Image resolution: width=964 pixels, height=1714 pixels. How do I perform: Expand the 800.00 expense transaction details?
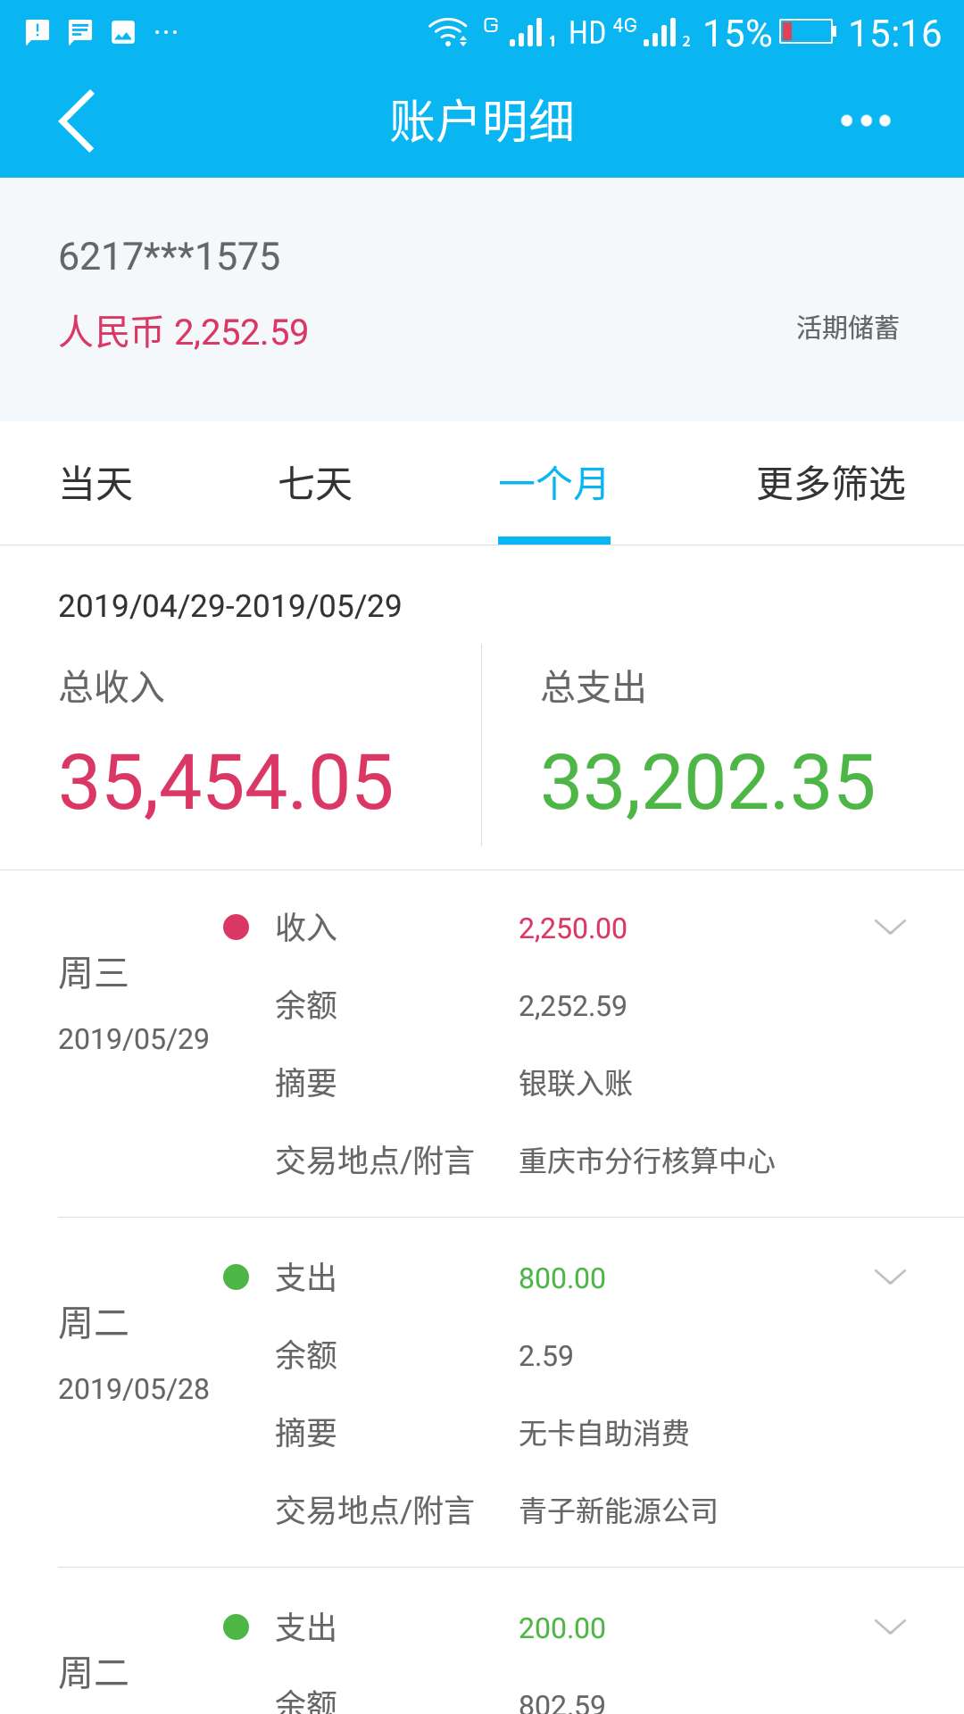click(x=890, y=1277)
